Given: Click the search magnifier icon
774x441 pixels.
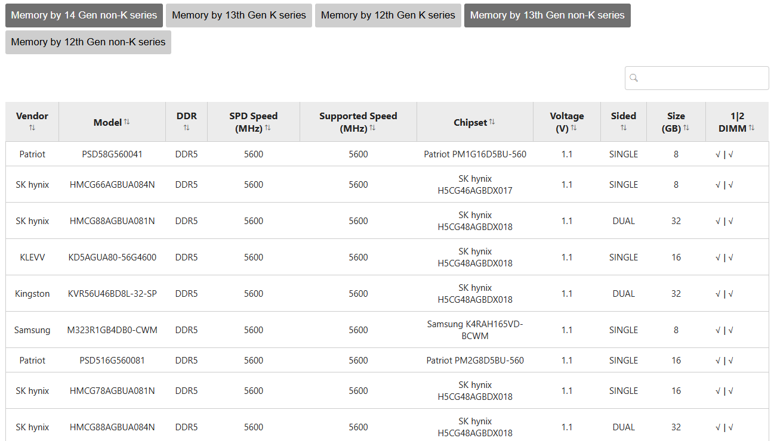Looking at the screenshot, I should tap(634, 78).
